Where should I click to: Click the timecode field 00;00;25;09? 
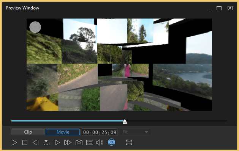coord(100,132)
